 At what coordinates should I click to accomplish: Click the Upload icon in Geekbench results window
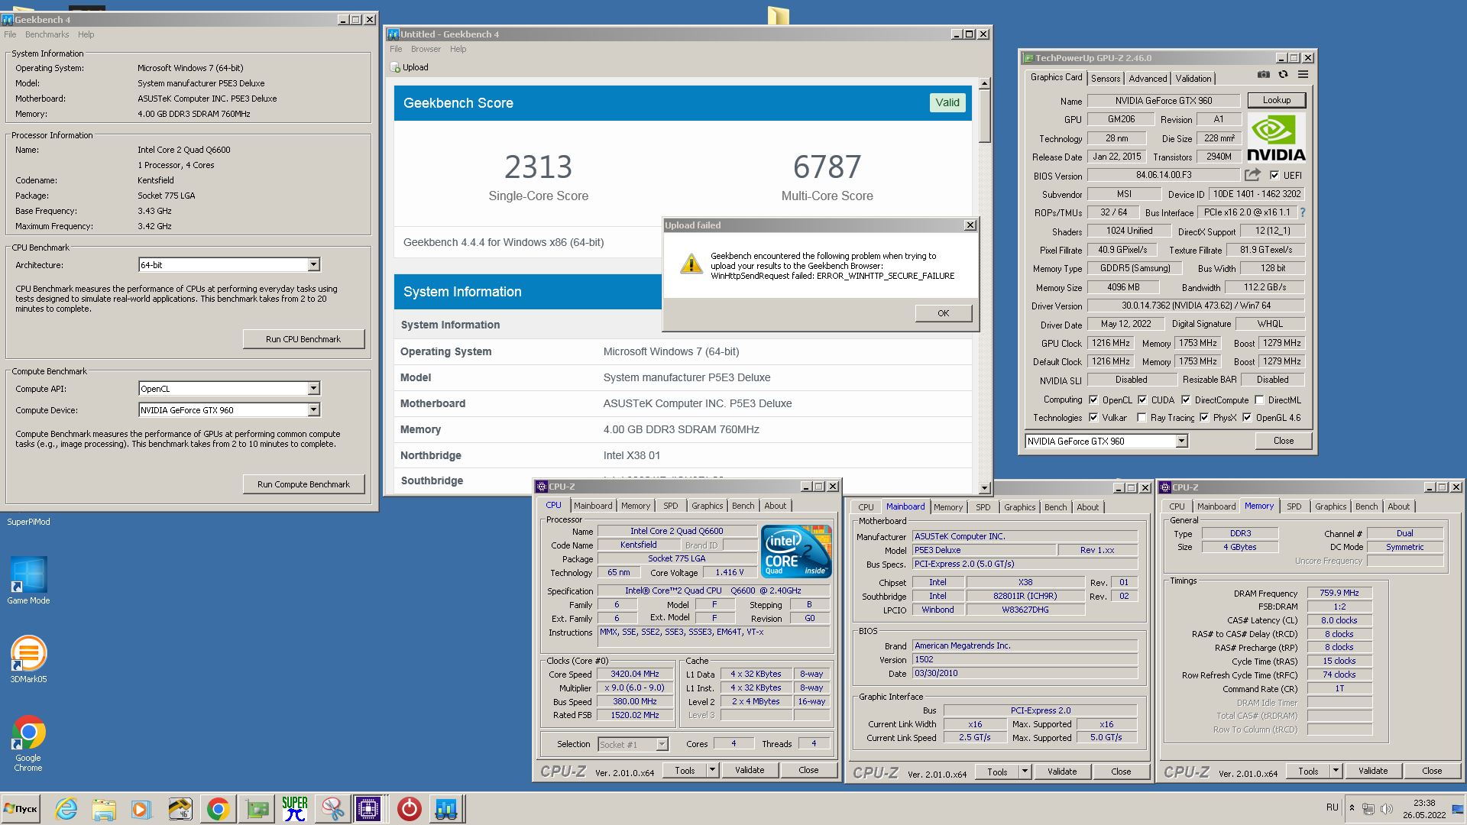pyautogui.click(x=395, y=67)
